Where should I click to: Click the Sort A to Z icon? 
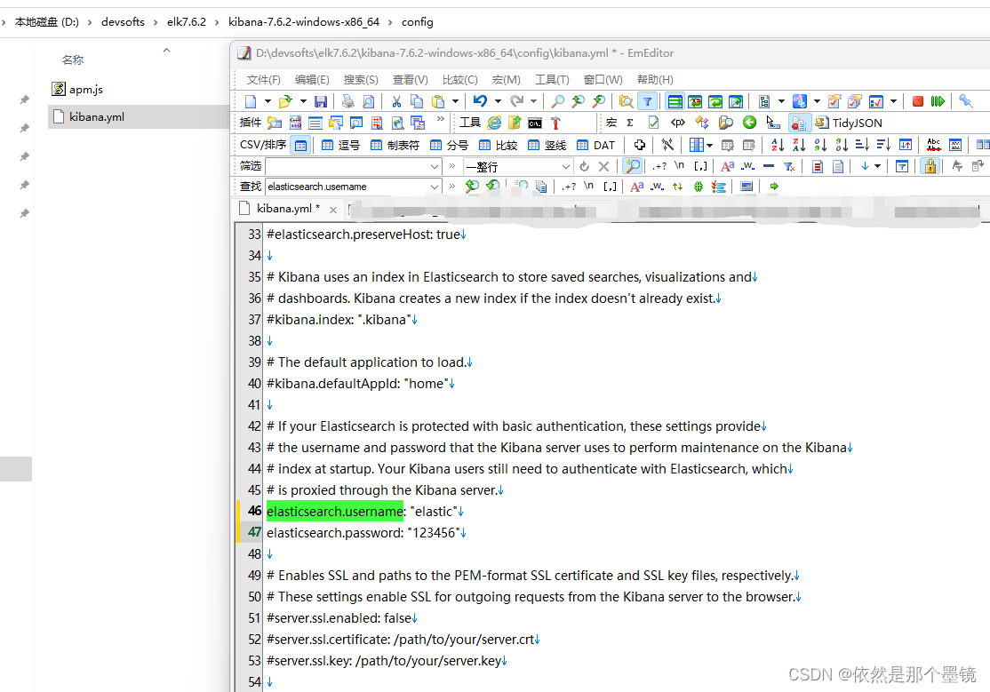[x=778, y=145]
